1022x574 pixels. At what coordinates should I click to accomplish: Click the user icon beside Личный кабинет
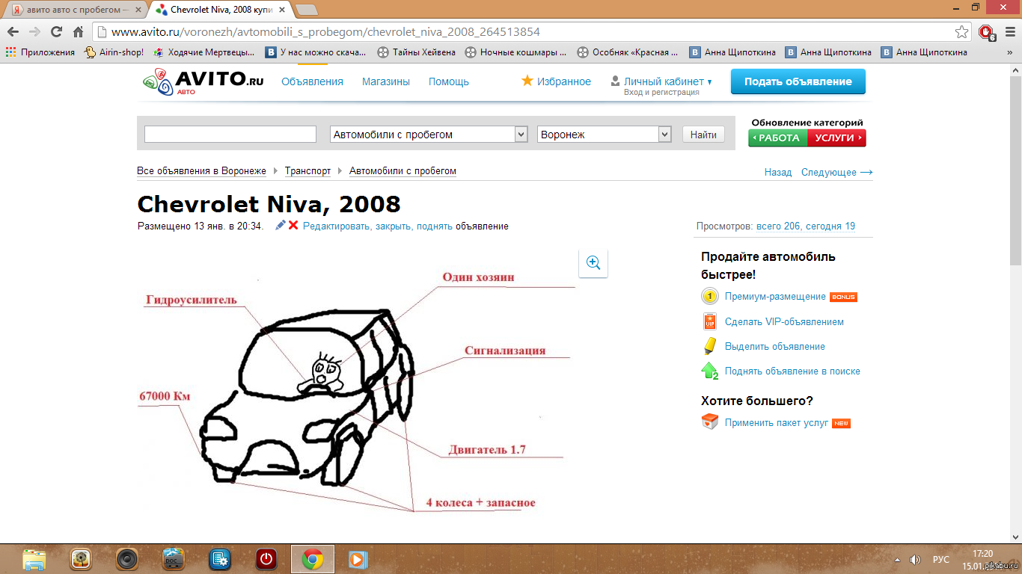pyautogui.click(x=616, y=81)
